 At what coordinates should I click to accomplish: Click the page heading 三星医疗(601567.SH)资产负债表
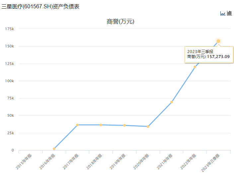tap(40, 7)
